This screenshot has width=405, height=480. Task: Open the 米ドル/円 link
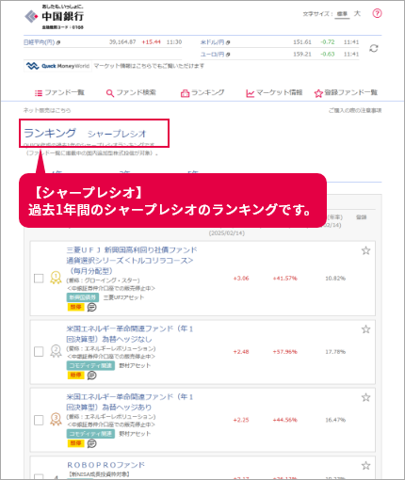[x=213, y=42]
